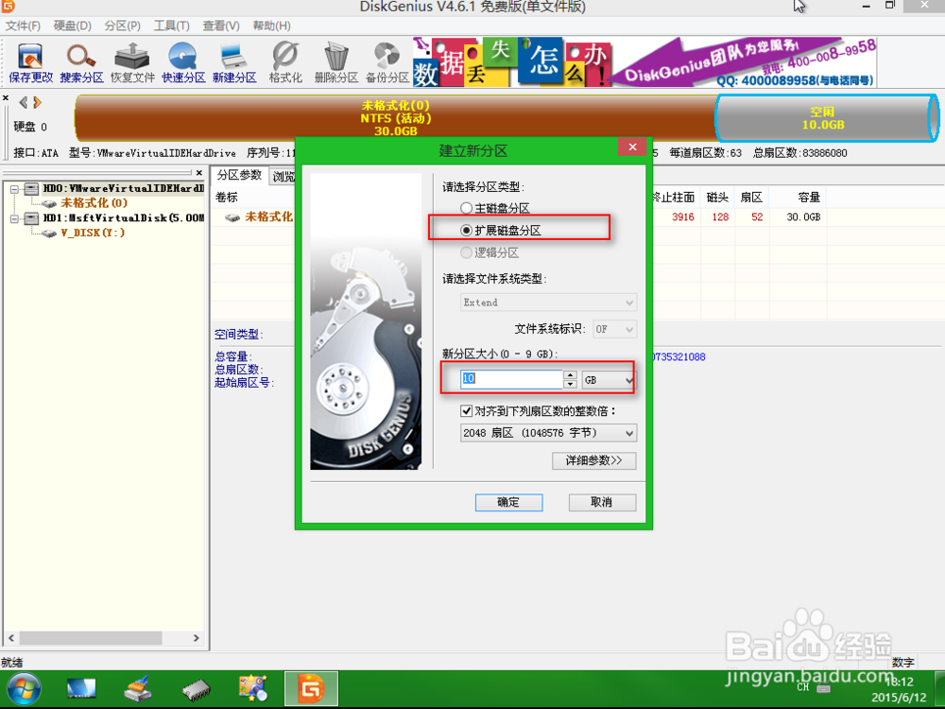Select V_DISK(Y:) in the disk tree
The image size is (945, 709).
click(x=93, y=233)
